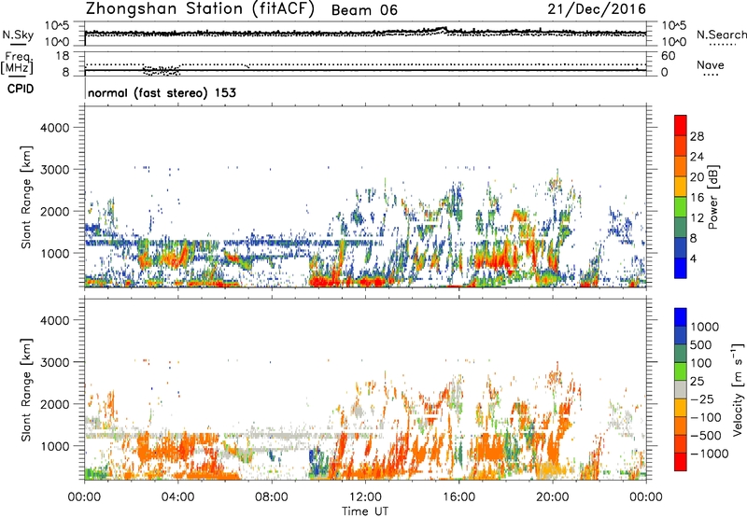Pick the red bottom segment of Velocity colorbar

click(681, 462)
